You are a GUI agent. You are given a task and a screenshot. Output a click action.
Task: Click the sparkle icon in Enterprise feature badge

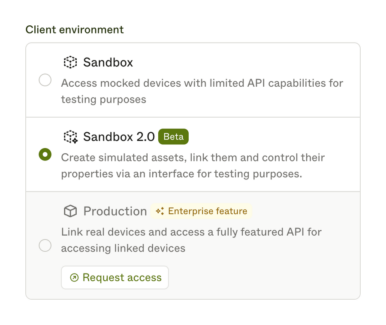tap(160, 211)
